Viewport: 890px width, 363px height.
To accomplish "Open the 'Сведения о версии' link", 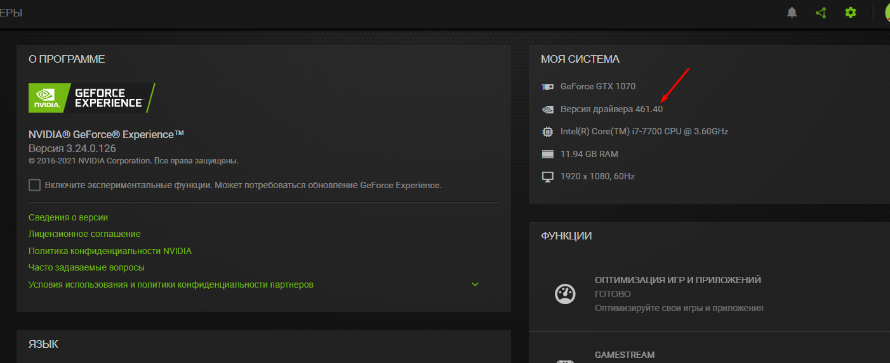I will coord(69,217).
